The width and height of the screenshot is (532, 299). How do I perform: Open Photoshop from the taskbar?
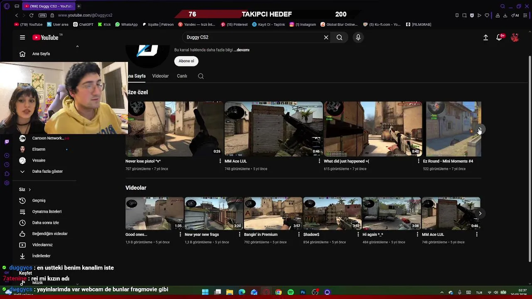pyautogui.click(x=303, y=292)
